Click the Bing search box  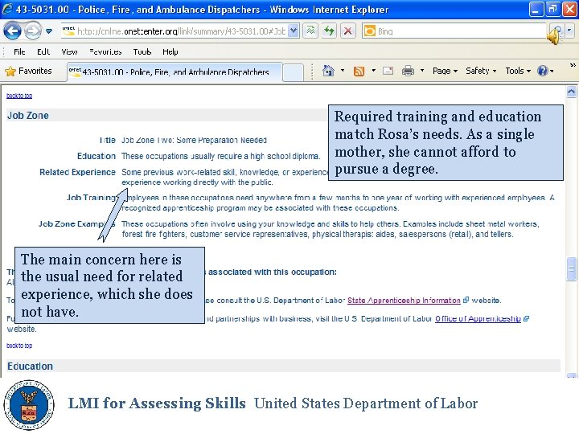[454, 31]
